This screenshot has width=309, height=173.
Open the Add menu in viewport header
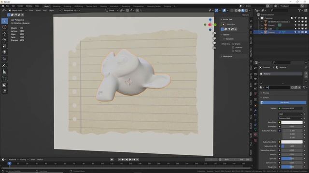tap(45, 11)
